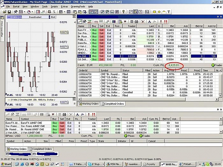Click the pie chart toolbar icon
This screenshot has width=223, height=167.
tap(29, 12)
